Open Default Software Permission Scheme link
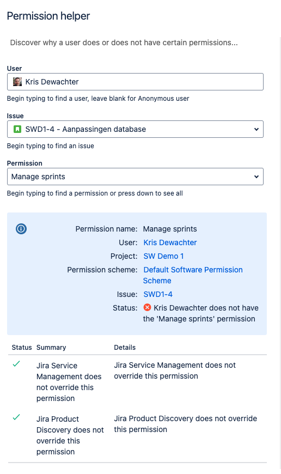Screen dimensions: 281x474 pyautogui.click(x=193, y=275)
